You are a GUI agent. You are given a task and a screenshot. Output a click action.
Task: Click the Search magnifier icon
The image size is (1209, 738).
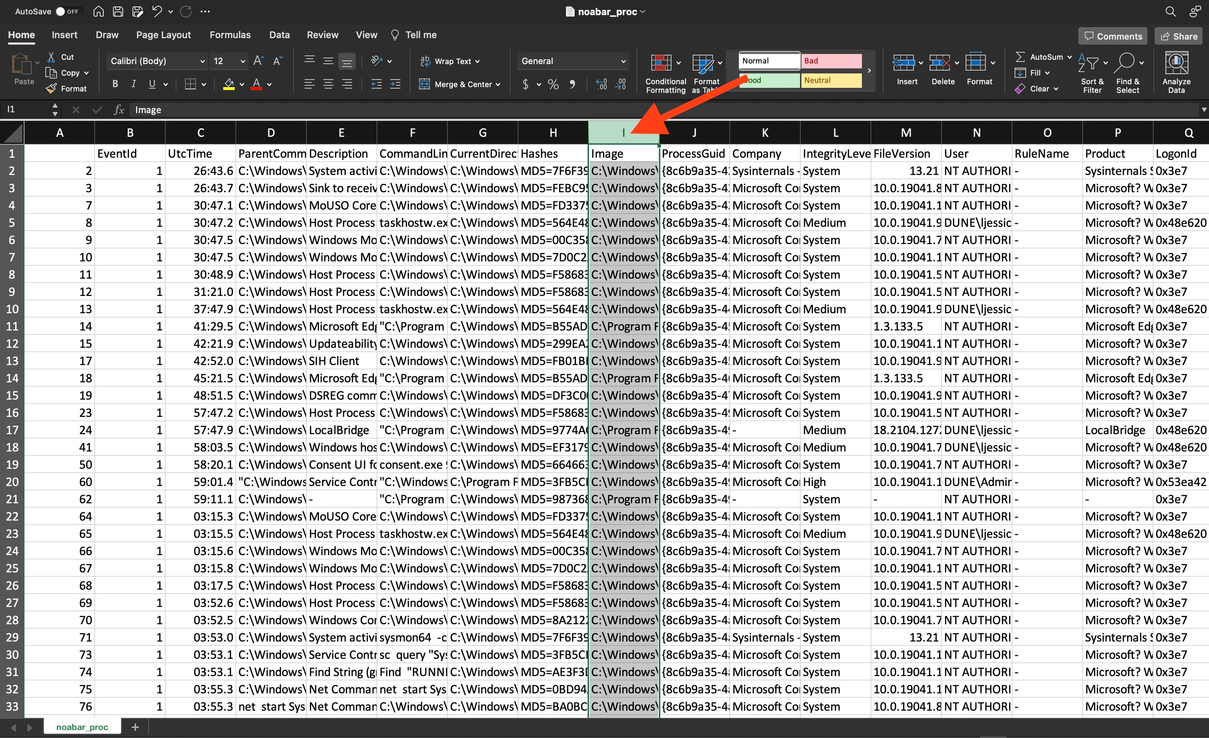[x=1170, y=11]
